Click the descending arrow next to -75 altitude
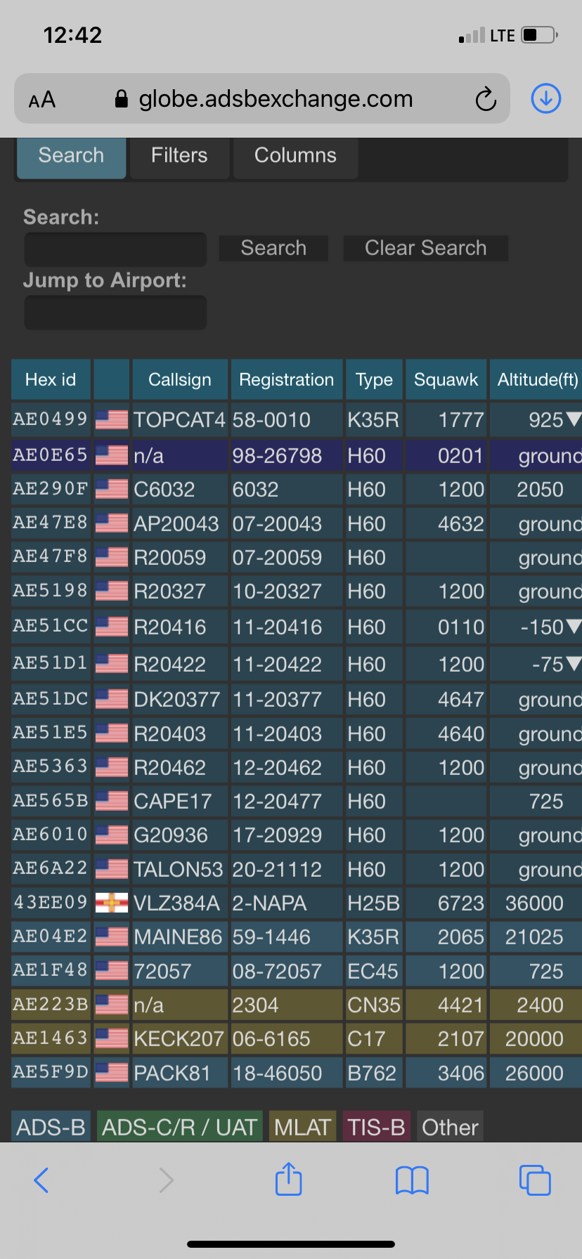Viewport: 582px width, 1259px height. click(574, 663)
